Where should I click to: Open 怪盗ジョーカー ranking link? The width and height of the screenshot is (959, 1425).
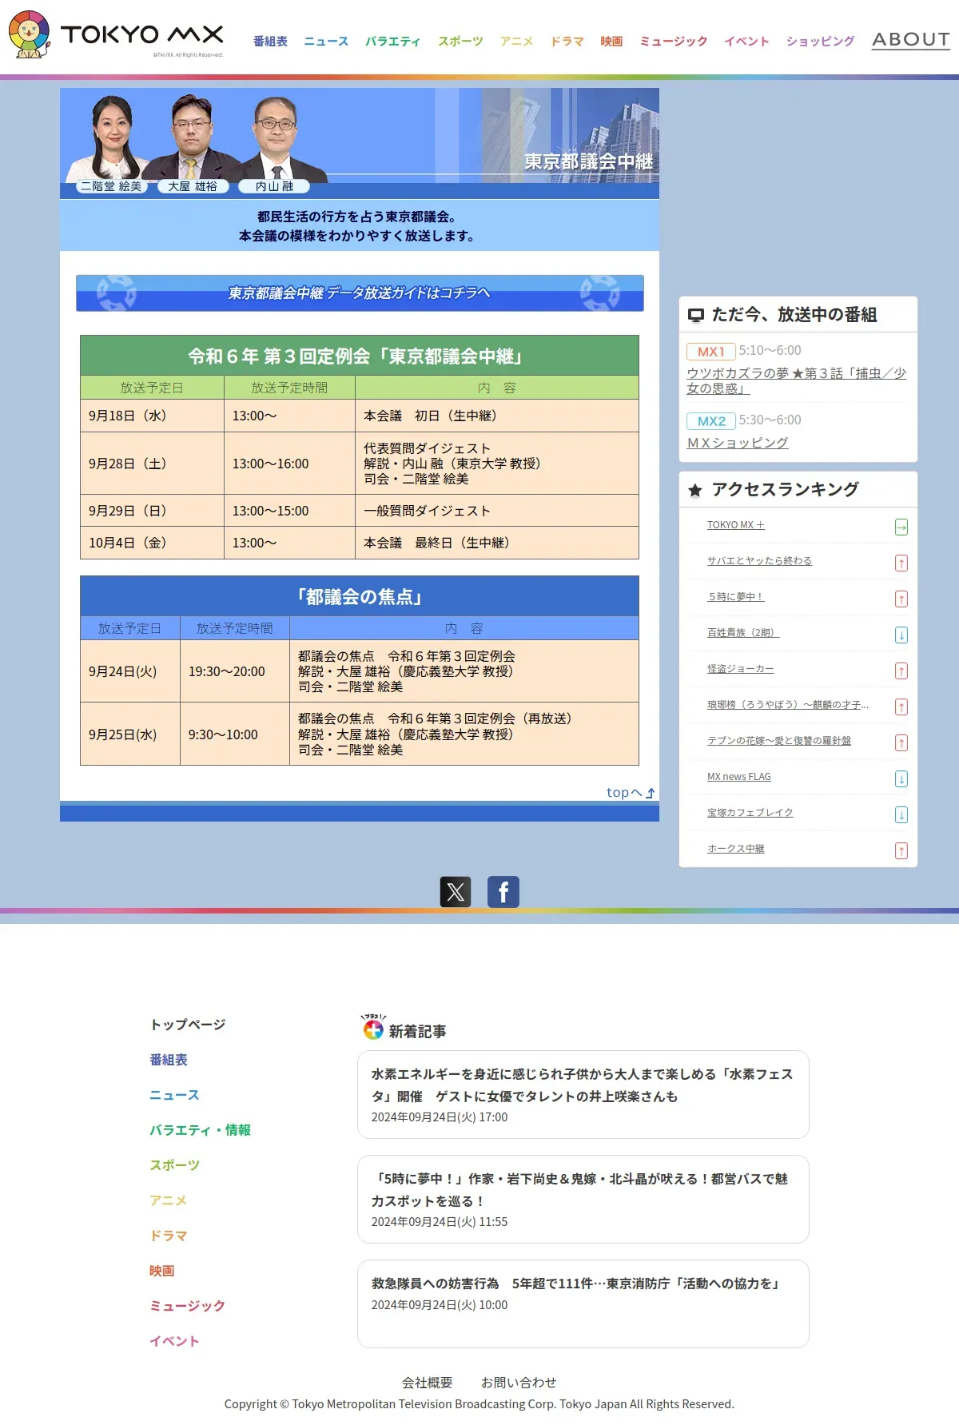point(740,669)
